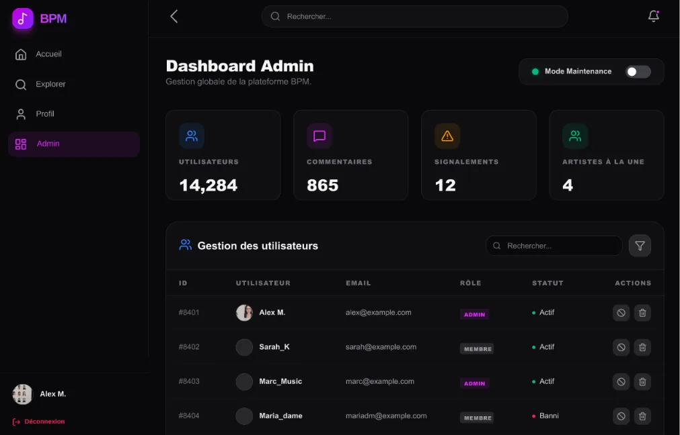Click email alex@example.com
The height and width of the screenshot is (435, 680).
point(379,313)
